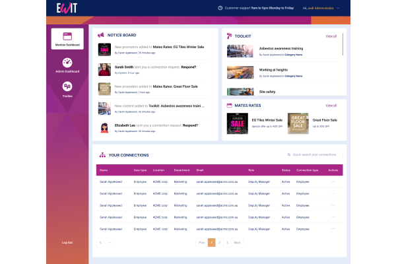
Task: Open Asbestos awareness training title
Action: 281,48
